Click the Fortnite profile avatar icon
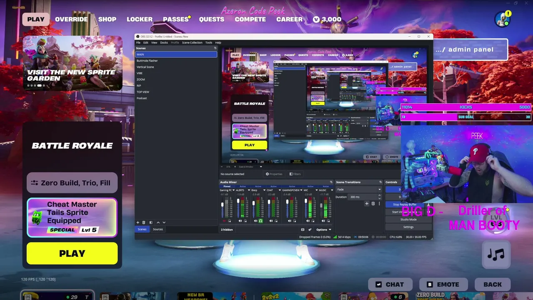Viewport: 533px width, 300px height. tap(503, 19)
